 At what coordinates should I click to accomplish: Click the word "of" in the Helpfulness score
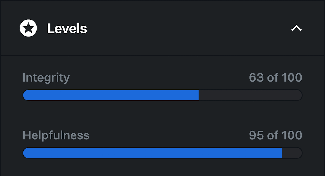[x=271, y=135]
